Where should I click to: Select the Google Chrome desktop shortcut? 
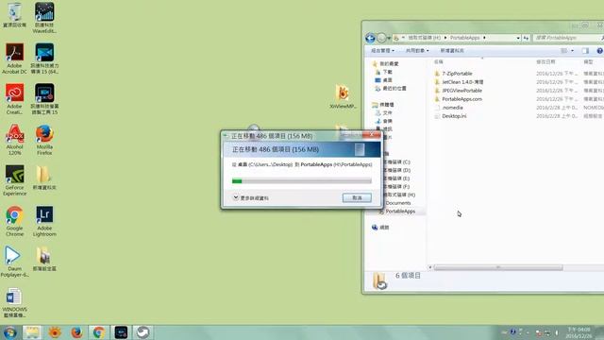click(x=15, y=221)
